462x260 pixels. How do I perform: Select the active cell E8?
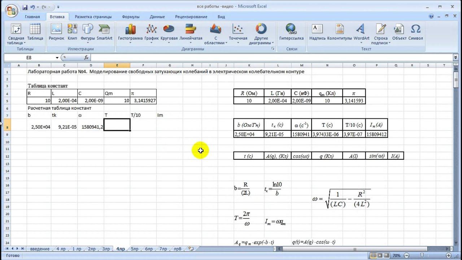coord(117,125)
